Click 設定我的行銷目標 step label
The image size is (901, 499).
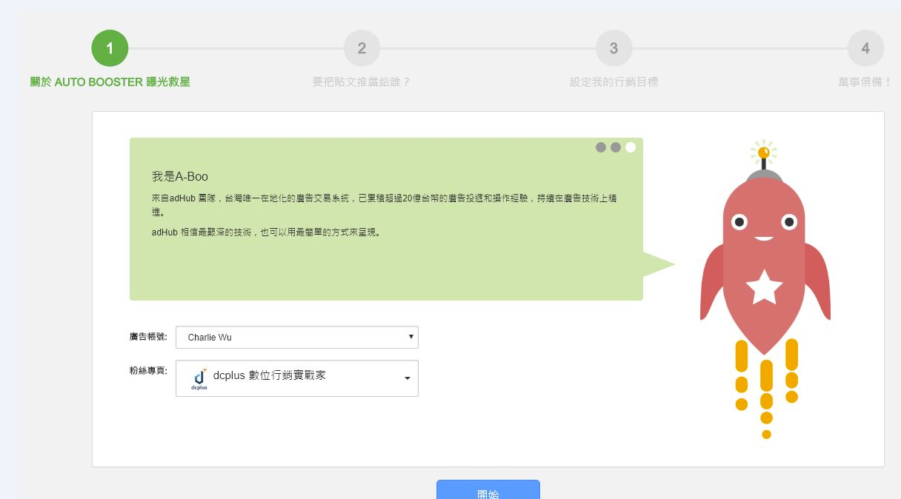614,82
